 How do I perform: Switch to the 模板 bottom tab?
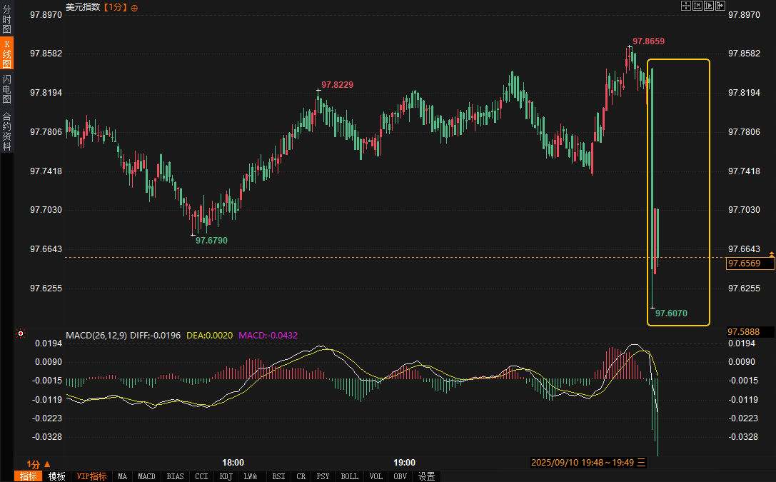coord(57,476)
